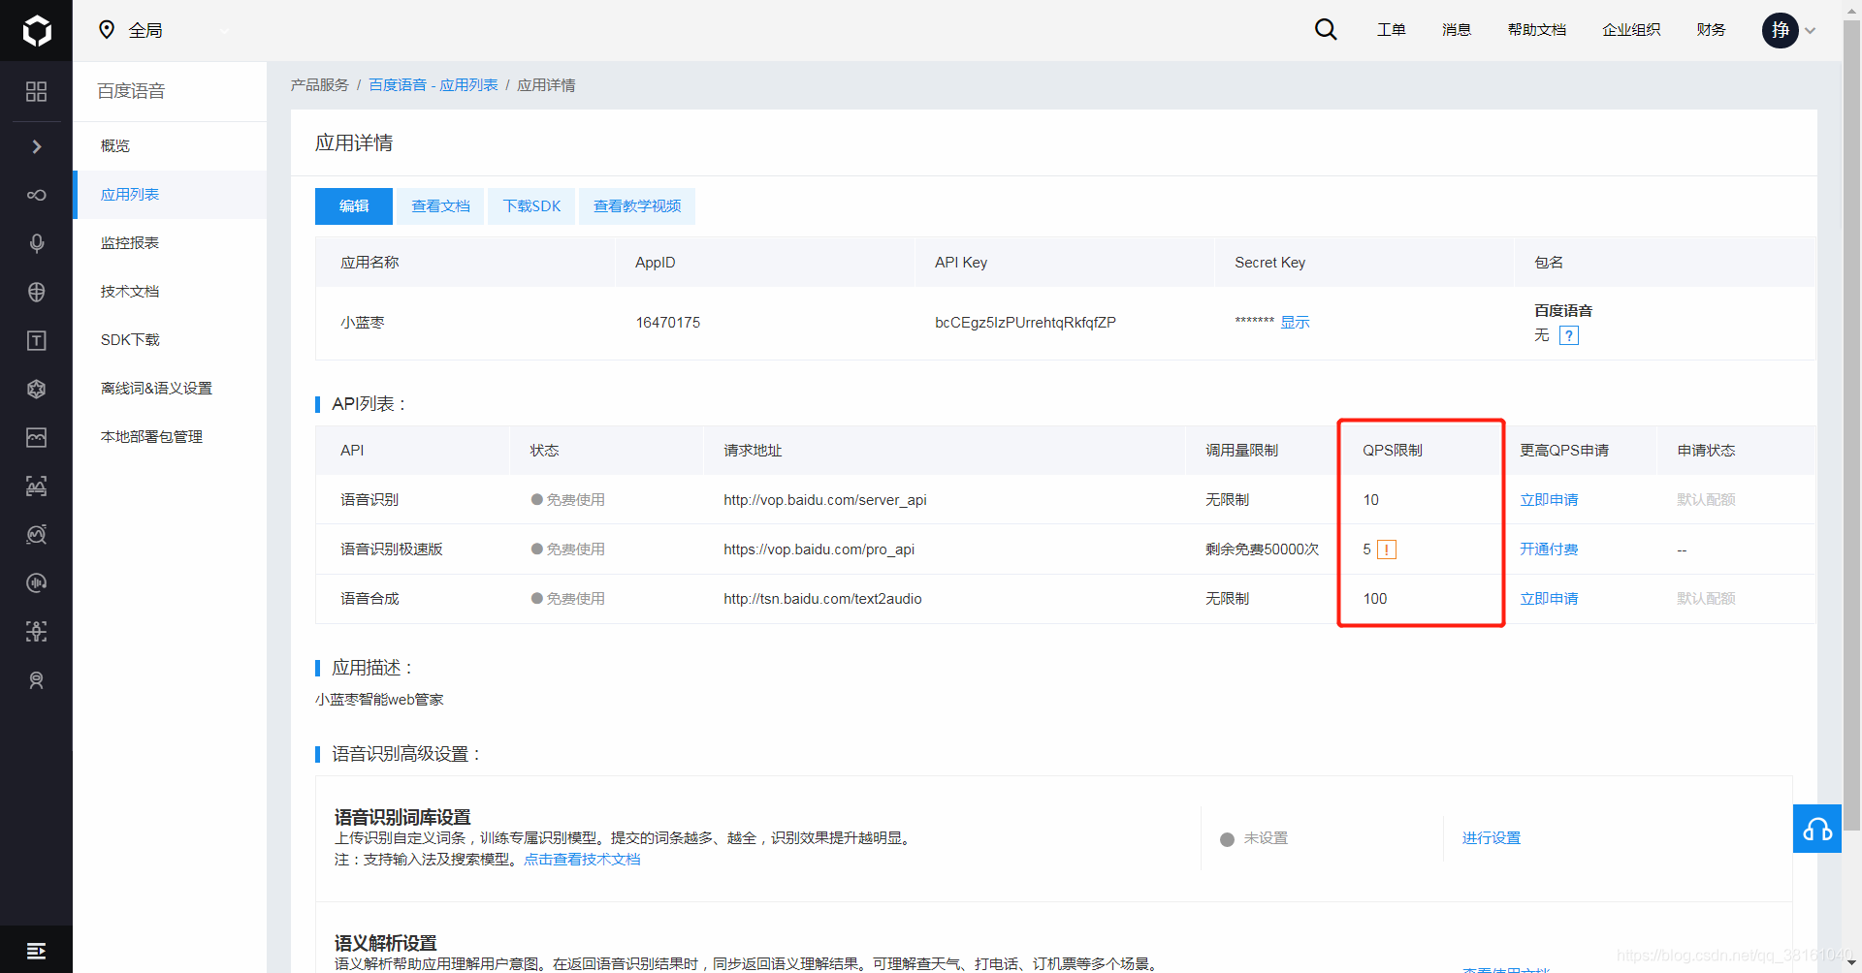Image resolution: width=1862 pixels, height=973 pixels.
Task: Click the Baidu Cloud logo icon
Action: click(x=36, y=30)
